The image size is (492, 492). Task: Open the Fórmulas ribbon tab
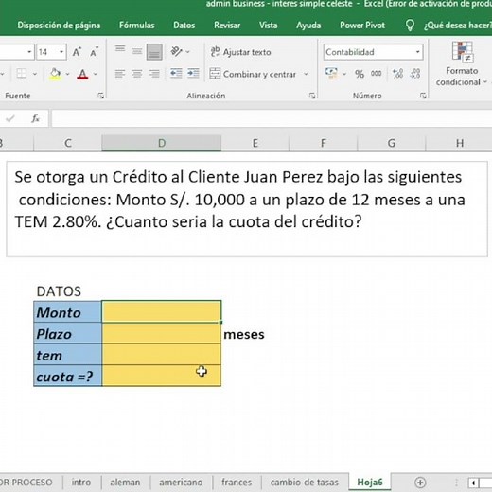point(136,26)
